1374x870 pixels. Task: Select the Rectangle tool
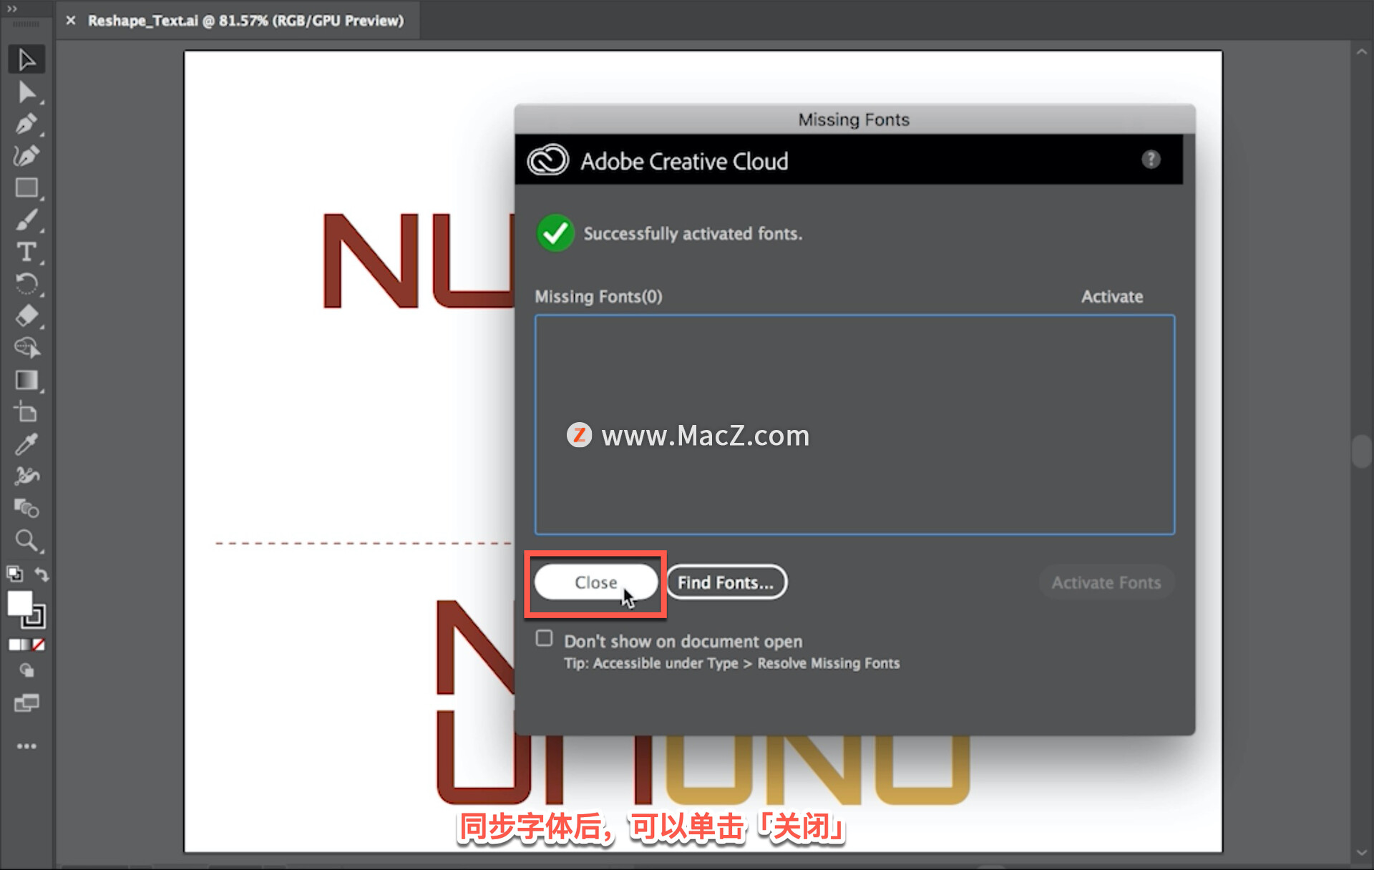[x=26, y=188]
